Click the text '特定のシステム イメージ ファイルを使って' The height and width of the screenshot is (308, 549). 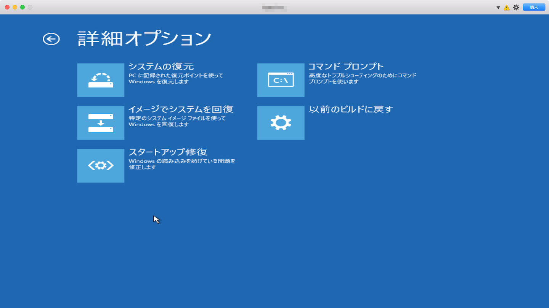[x=177, y=118]
